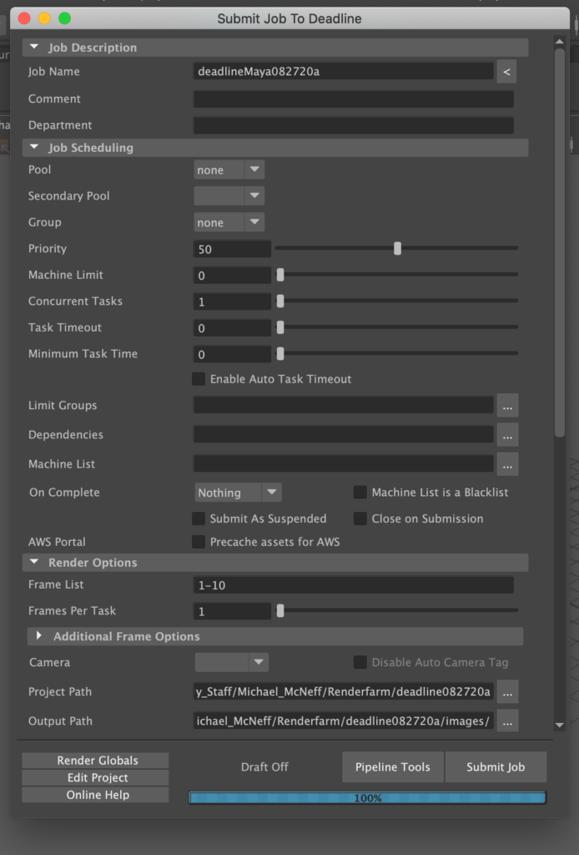Viewport: 579px width, 855px height.
Task: Check Machine List is a Blacklist
Action: [360, 493]
